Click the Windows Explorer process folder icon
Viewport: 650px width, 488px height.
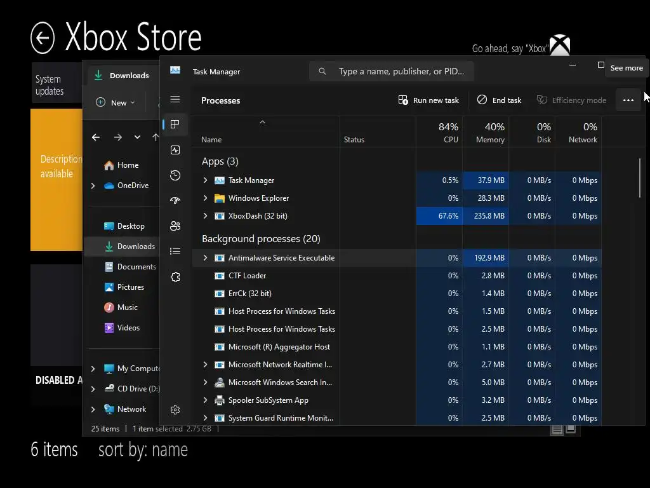click(x=219, y=198)
